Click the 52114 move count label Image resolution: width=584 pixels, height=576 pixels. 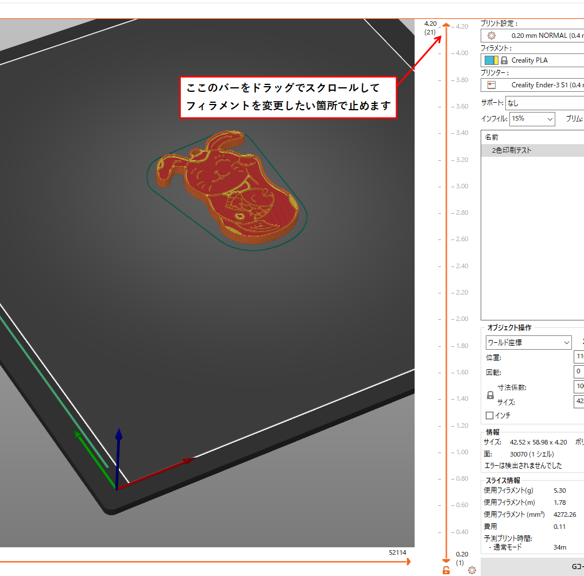tap(397, 552)
